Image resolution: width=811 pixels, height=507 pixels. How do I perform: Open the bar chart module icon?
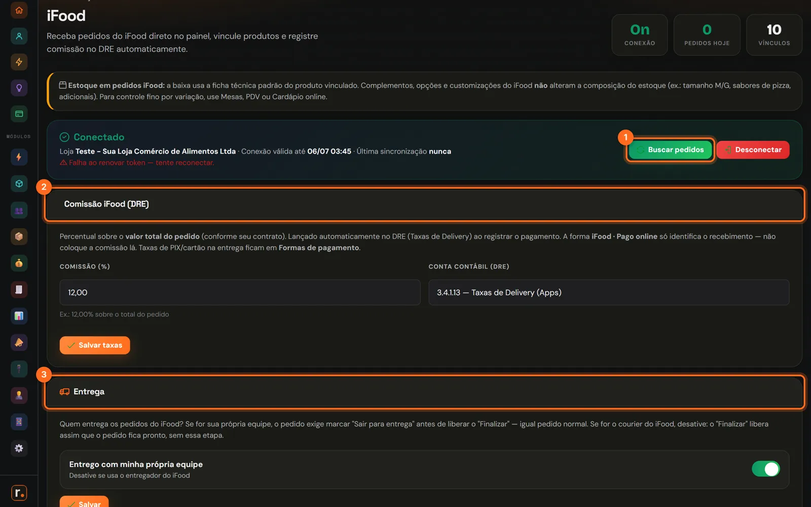(19, 316)
